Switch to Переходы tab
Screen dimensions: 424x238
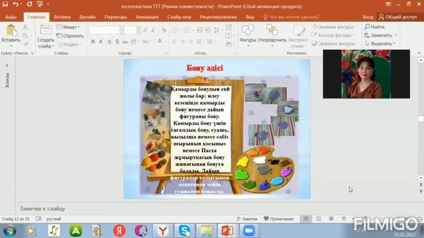coord(115,17)
